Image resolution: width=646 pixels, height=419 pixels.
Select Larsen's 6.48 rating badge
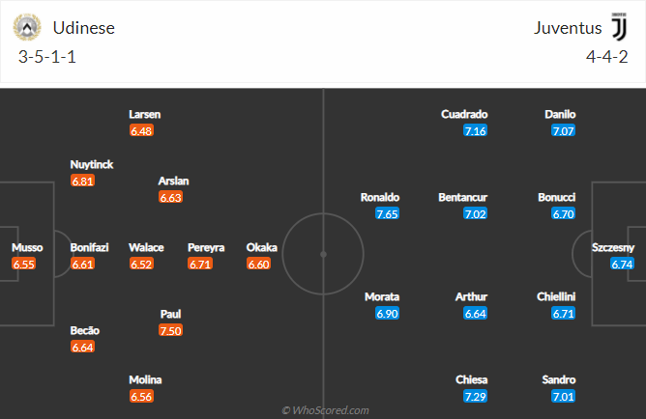[141, 130]
